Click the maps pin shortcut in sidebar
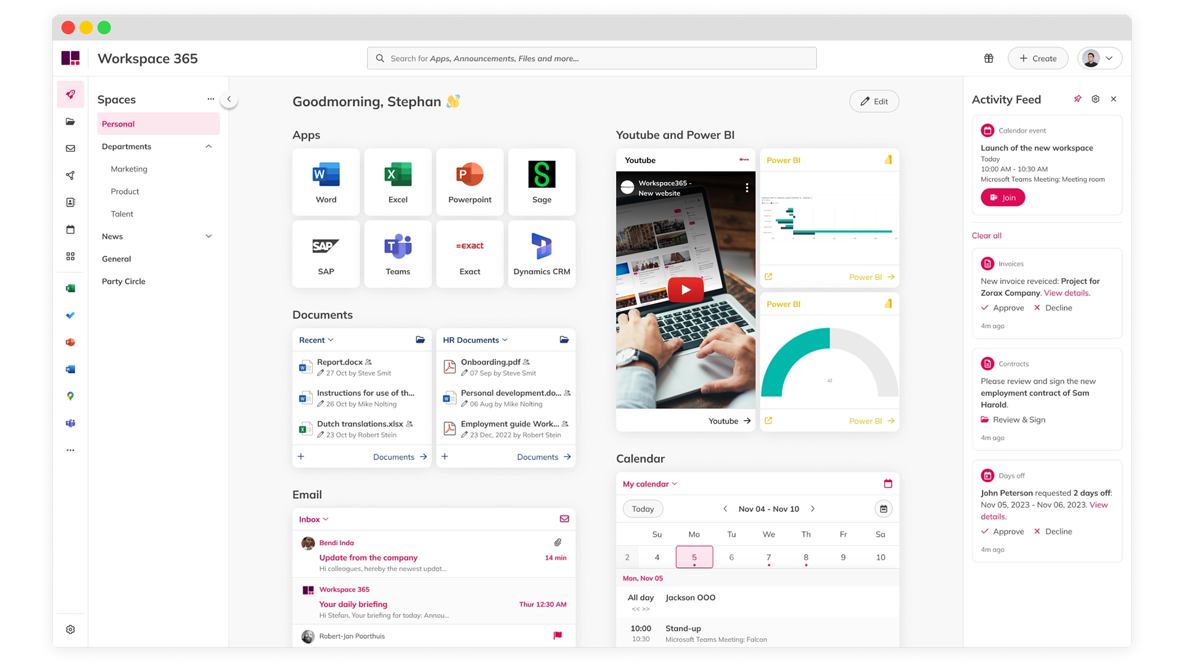The width and height of the screenshot is (1184, 666). click(x=70, y=396)
